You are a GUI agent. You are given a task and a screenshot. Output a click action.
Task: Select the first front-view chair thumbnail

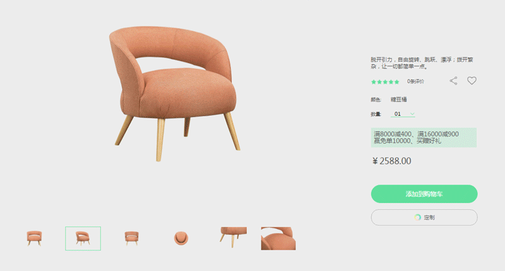coord(34,238)
